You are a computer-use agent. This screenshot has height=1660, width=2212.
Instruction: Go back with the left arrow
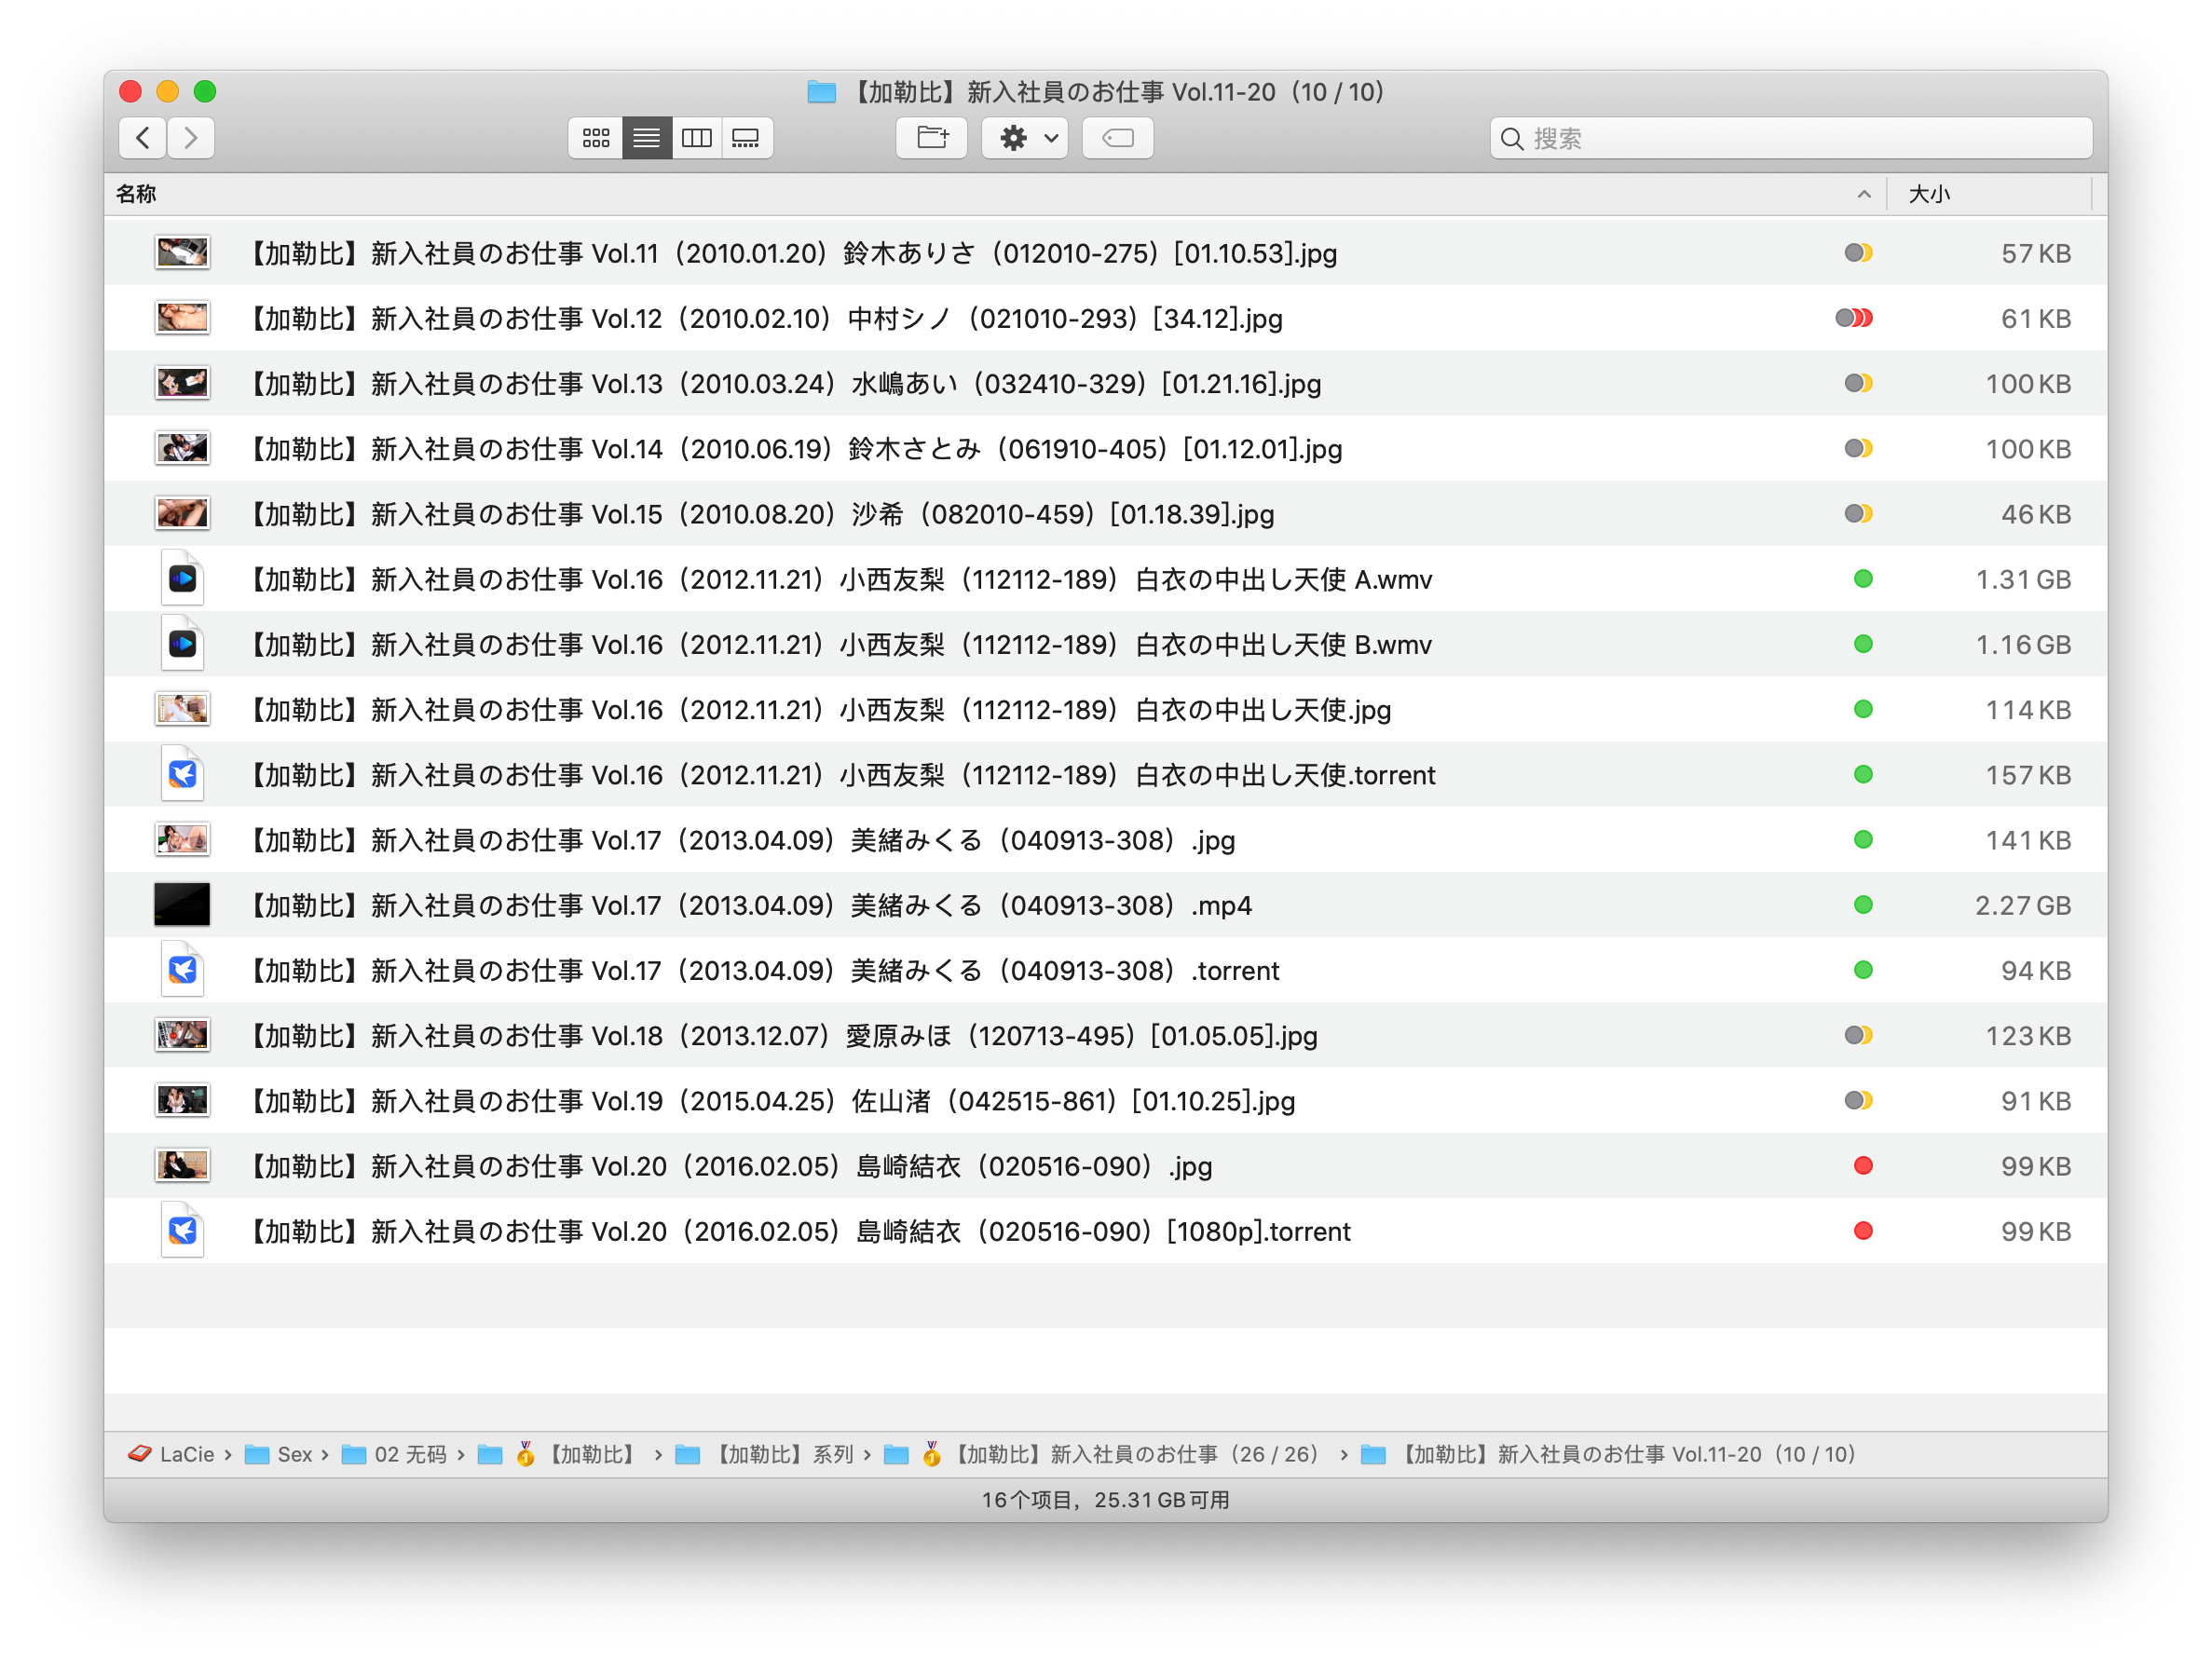(143, 138)
